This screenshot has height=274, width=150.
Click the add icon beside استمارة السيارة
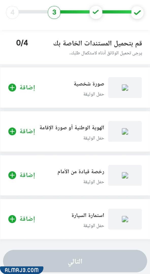click(x=12, y=219)
